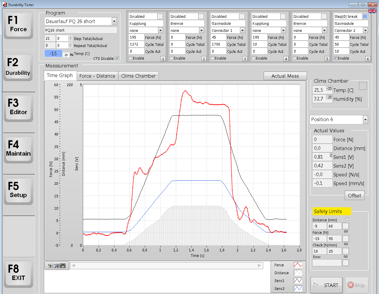Uncheck station 6 Enable checkbox
Viewport: 379px width, 294px height.
tap(335, 58)
